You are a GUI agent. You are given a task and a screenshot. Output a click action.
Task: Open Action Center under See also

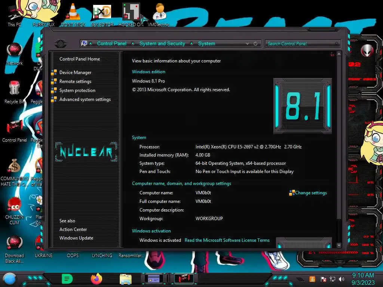[x=73, y=229]
